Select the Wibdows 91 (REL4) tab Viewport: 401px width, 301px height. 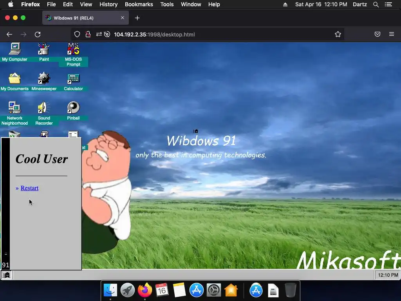(x=85, y=18)
